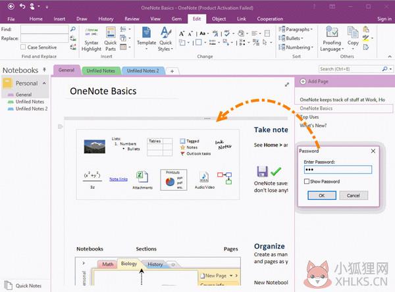Click the Enter Password input field

pos(338,170)
